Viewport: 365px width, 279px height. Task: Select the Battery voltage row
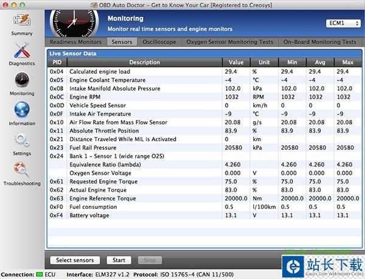tap(144, 216)
